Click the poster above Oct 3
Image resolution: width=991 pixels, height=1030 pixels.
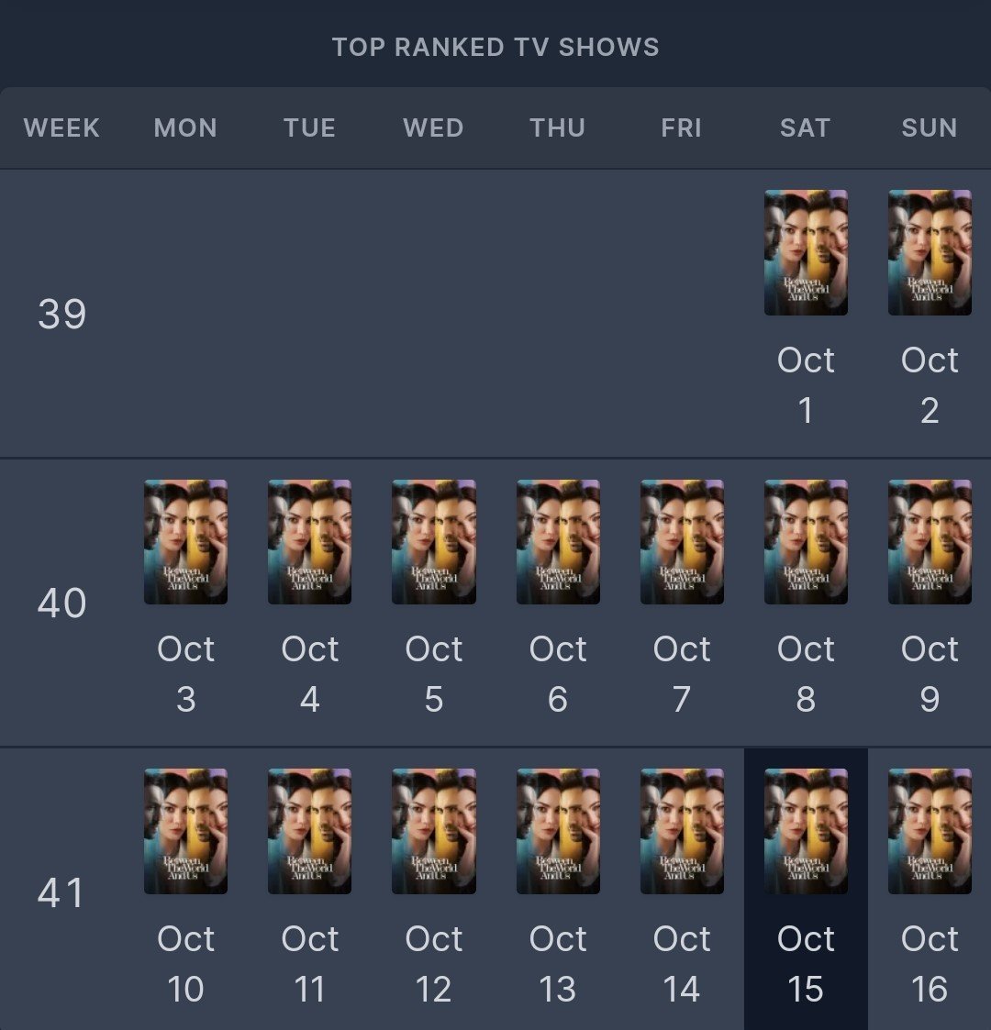click(185, 541)
